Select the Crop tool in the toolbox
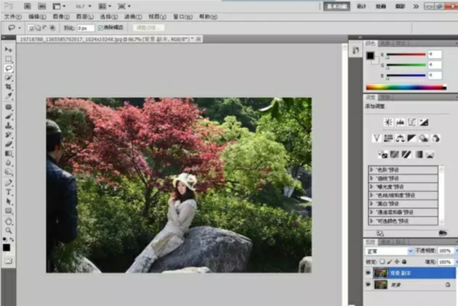Screen dimensions: 458x306 [9, 87]
